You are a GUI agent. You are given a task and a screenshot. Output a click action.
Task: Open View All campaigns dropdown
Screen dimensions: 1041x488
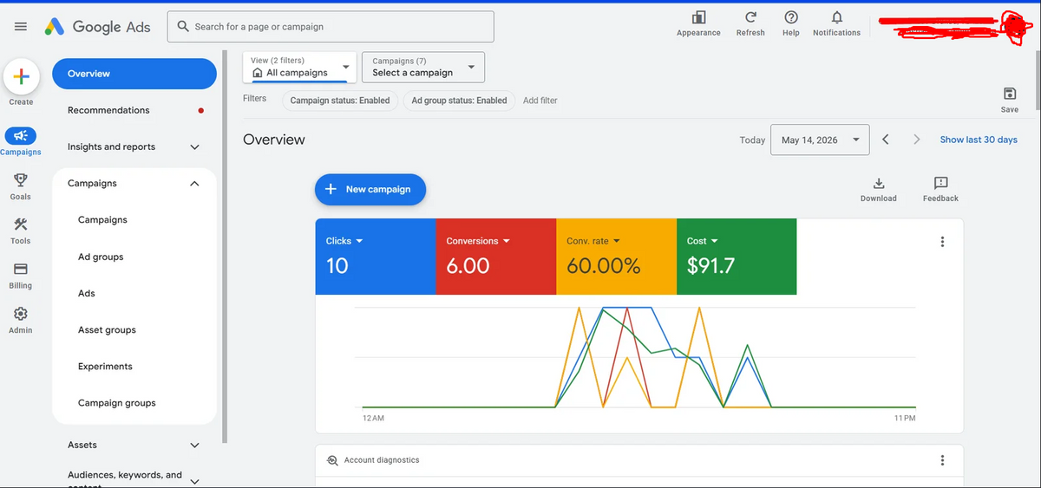click(x=299, y=67)
